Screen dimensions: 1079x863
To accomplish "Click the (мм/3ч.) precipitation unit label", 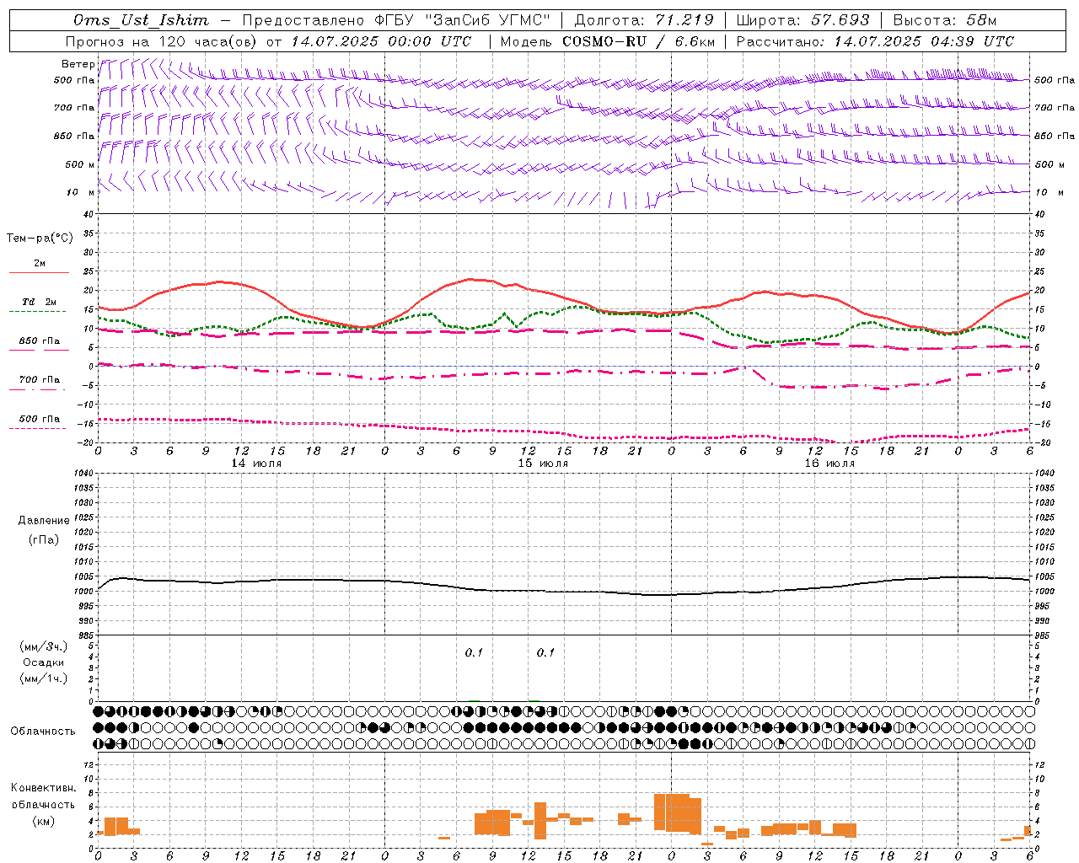I will pos(44,646).
